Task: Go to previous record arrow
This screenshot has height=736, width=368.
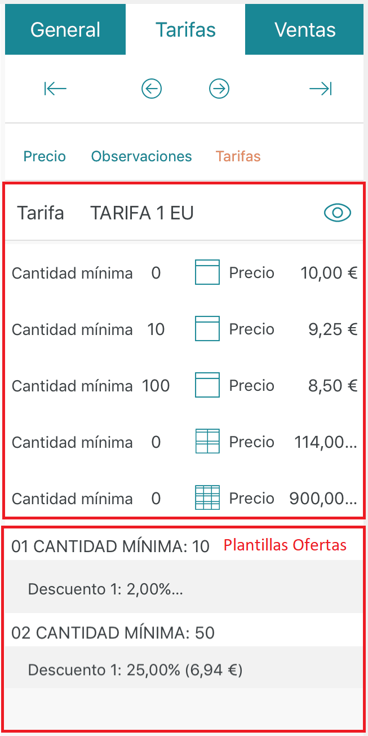Action: pyautogui.click(x=152, y=89)
